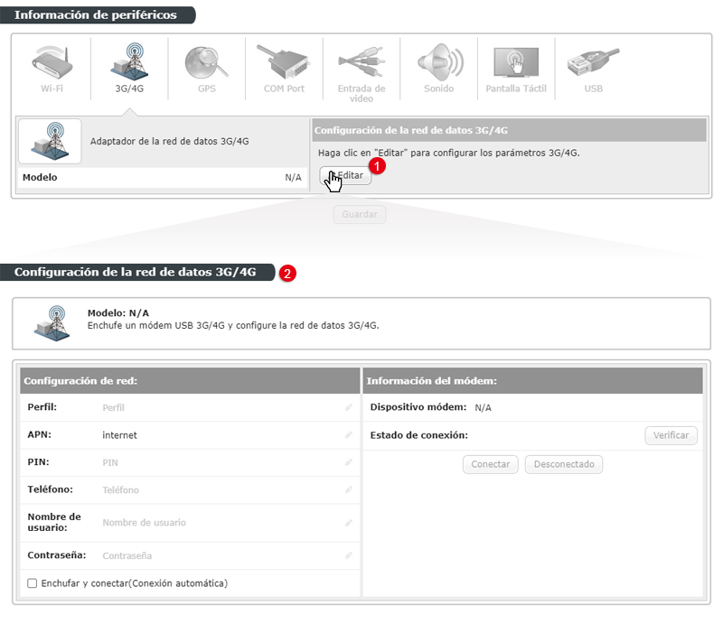
Task: Select the Sonido speaker icon
Action: tap(439, 62)
